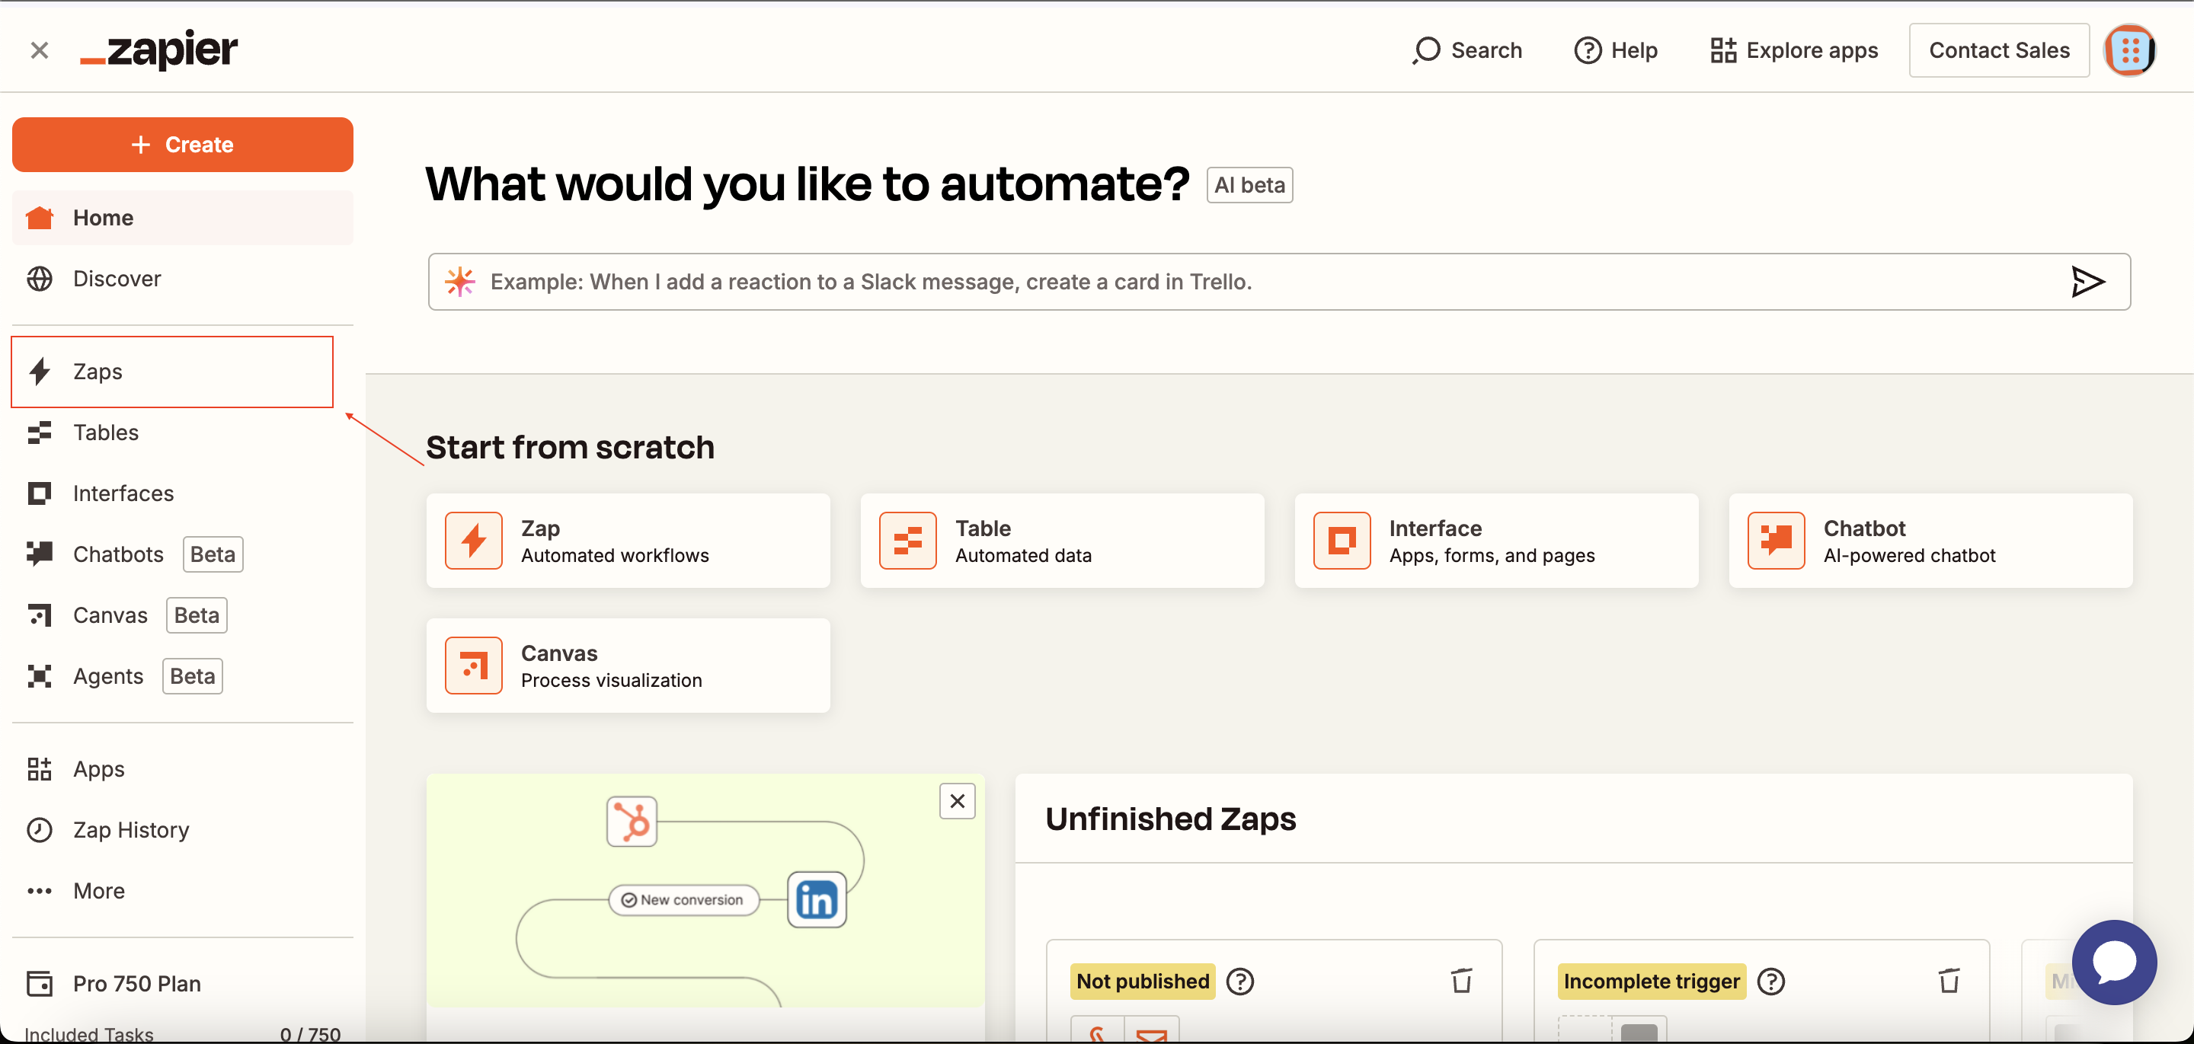Click the Tables icon in the sidebar
Viewport: 2194px width, 1044px height.
(x=39, y=433)
